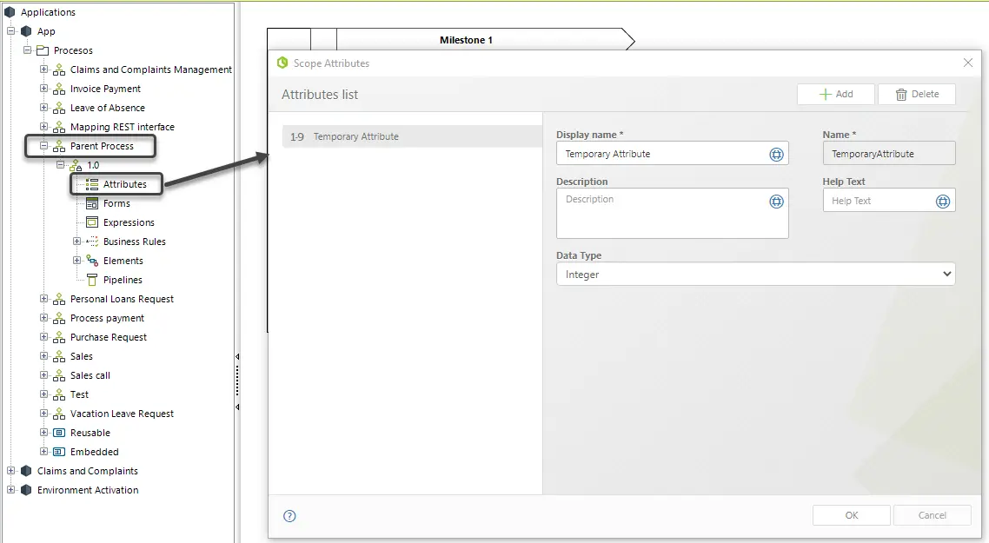Select the Attributes tree node
This screenshot has height=543, width=989.
125,184
